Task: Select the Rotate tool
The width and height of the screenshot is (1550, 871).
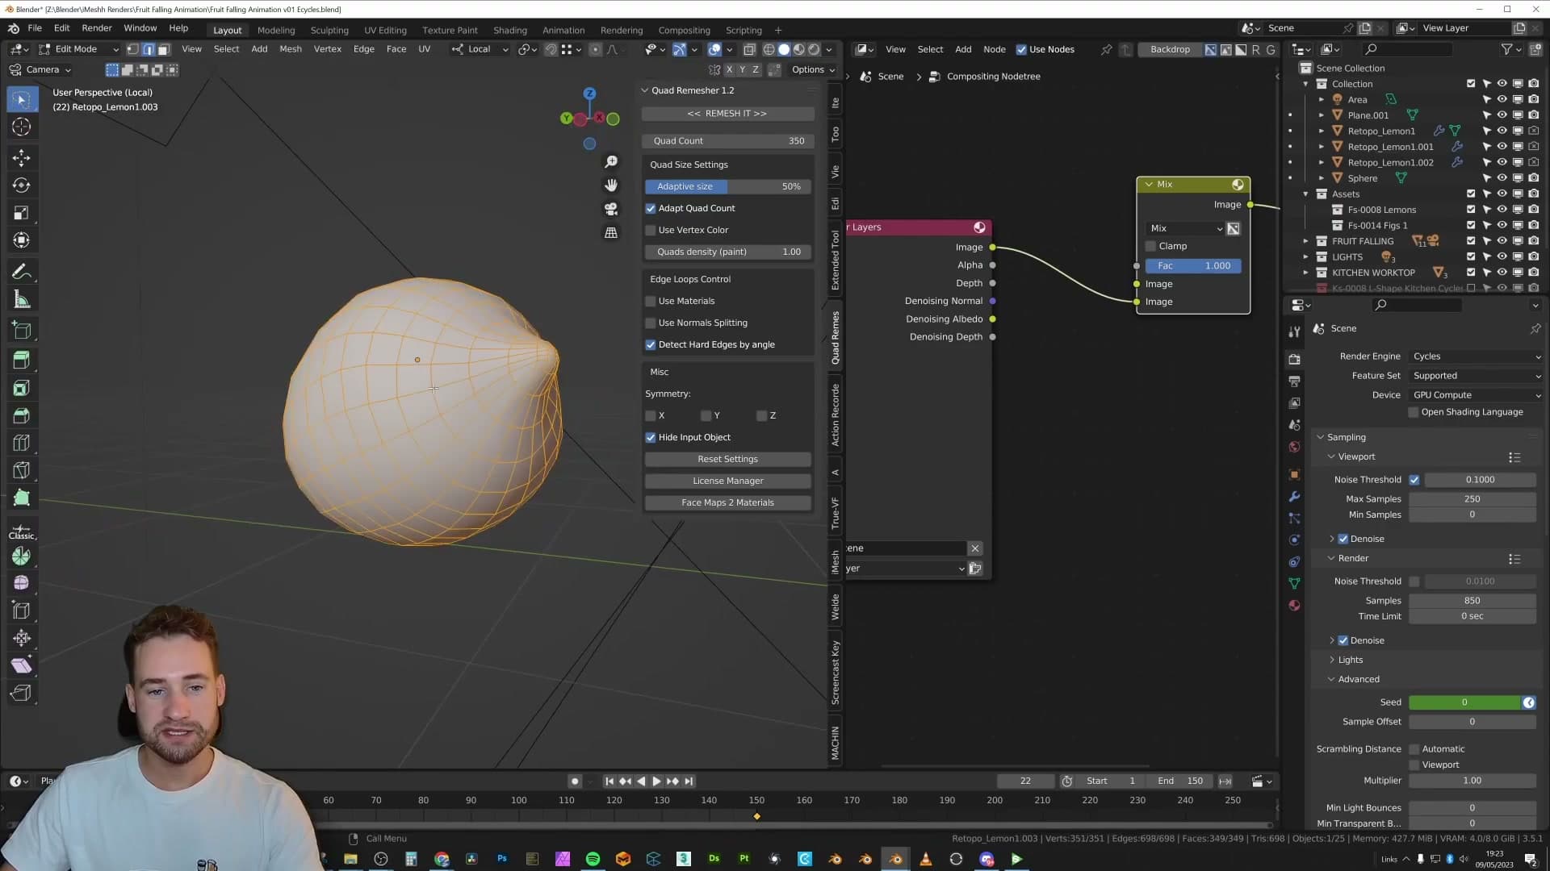Action: [22, 185]
